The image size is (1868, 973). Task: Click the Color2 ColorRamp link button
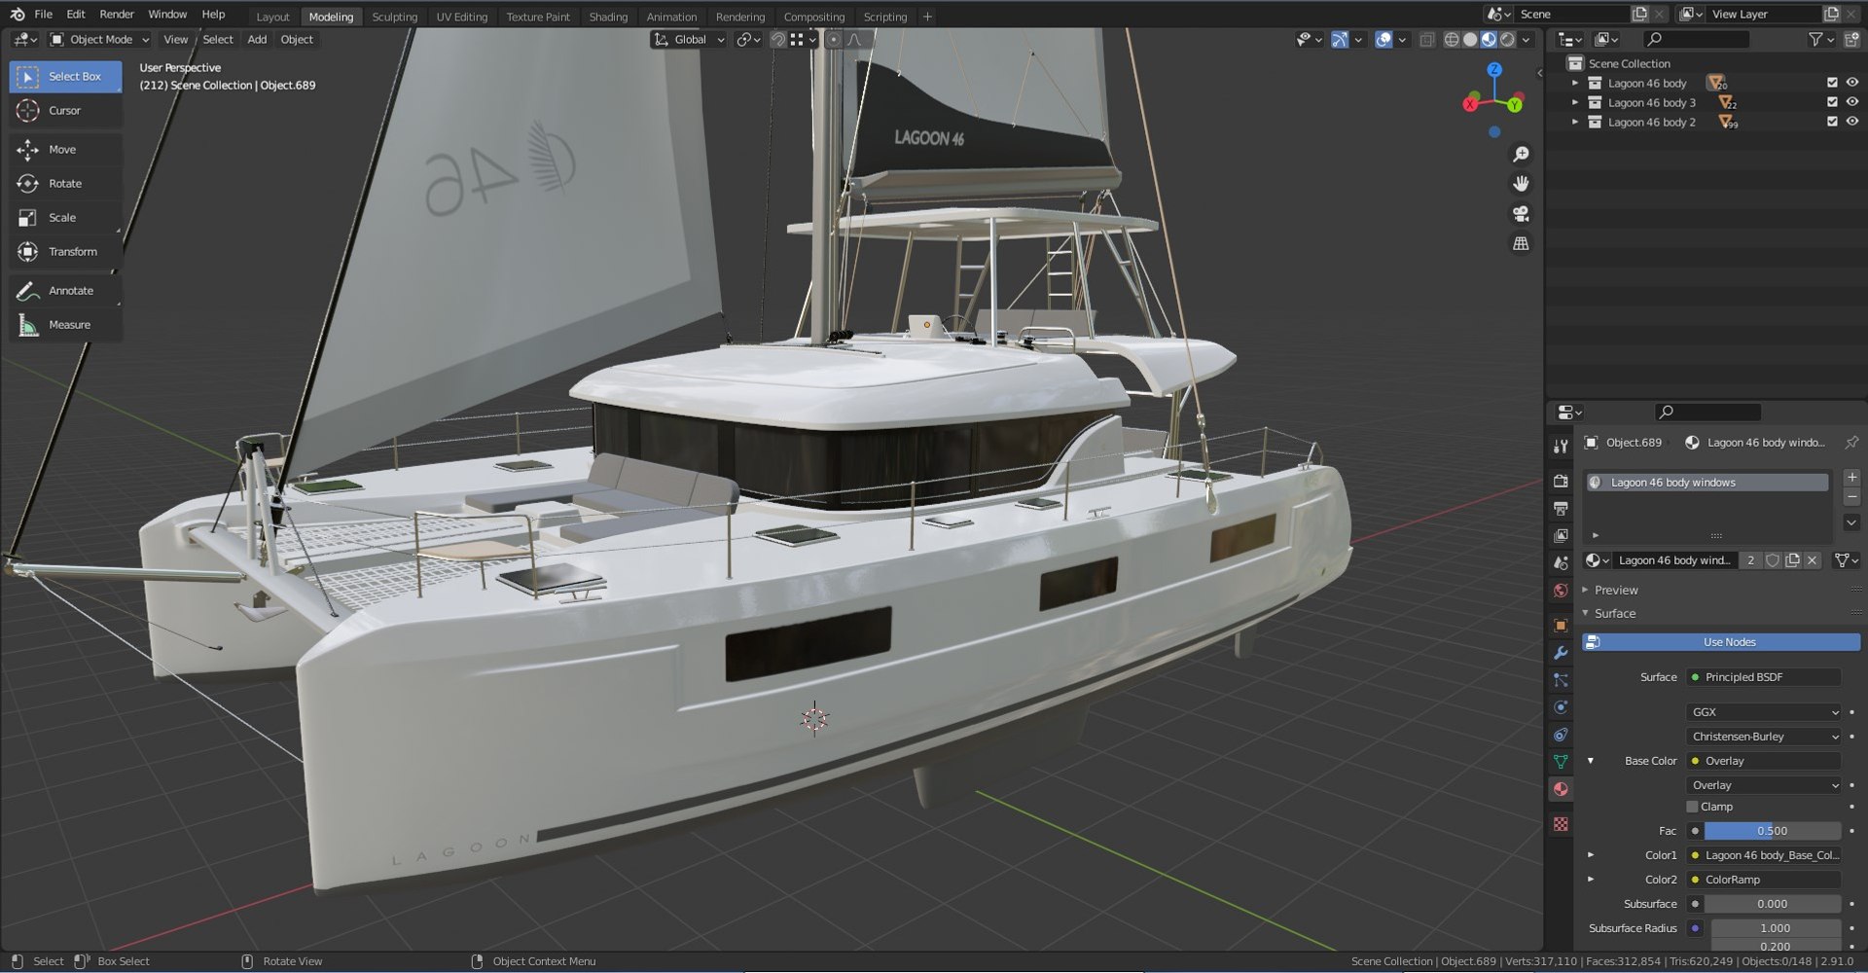[1764, 880]
